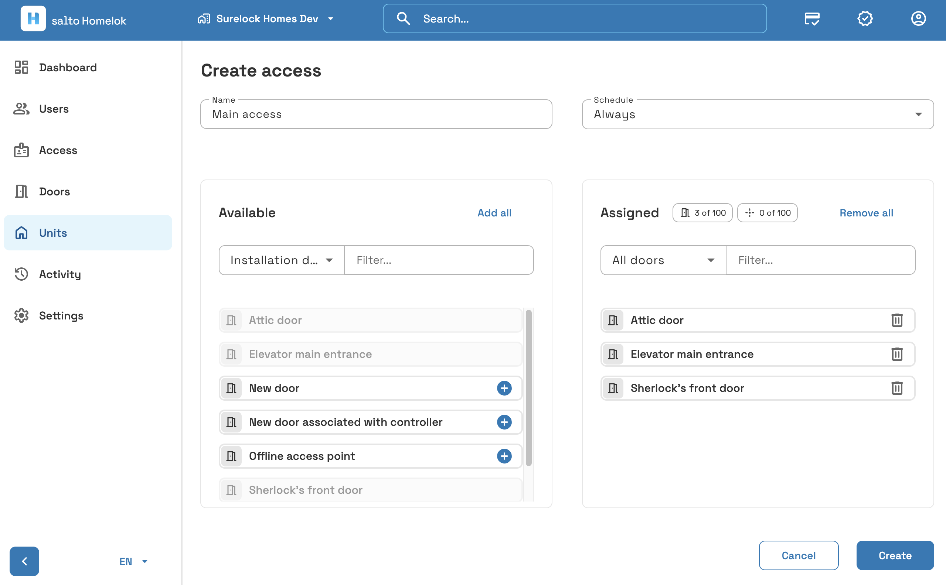This screenshot has width=946, height=585.
Task: Focus the Assigned doors Filter field
Action: coord(820,260)
